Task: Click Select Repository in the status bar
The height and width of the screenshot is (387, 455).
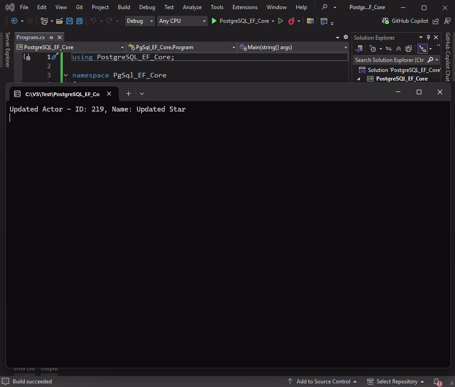Action: point(396,381)
